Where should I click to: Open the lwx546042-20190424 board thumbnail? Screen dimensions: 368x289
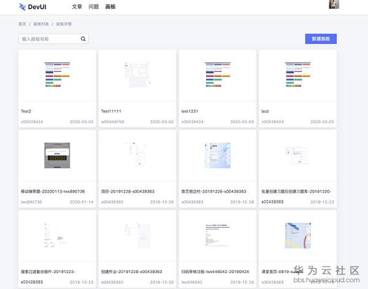(218, 235)
